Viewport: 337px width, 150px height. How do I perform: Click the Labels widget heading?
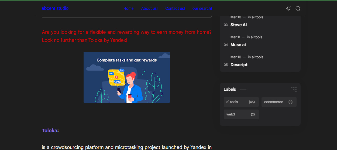(230, 89)
